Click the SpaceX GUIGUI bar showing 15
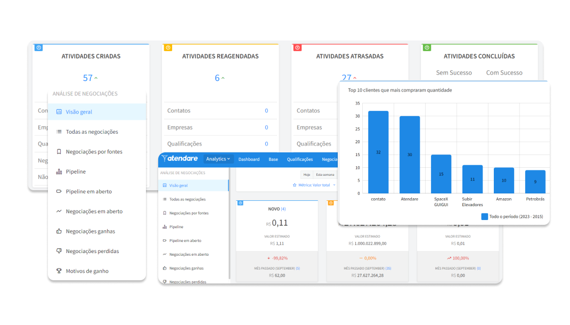 (441, 174)
